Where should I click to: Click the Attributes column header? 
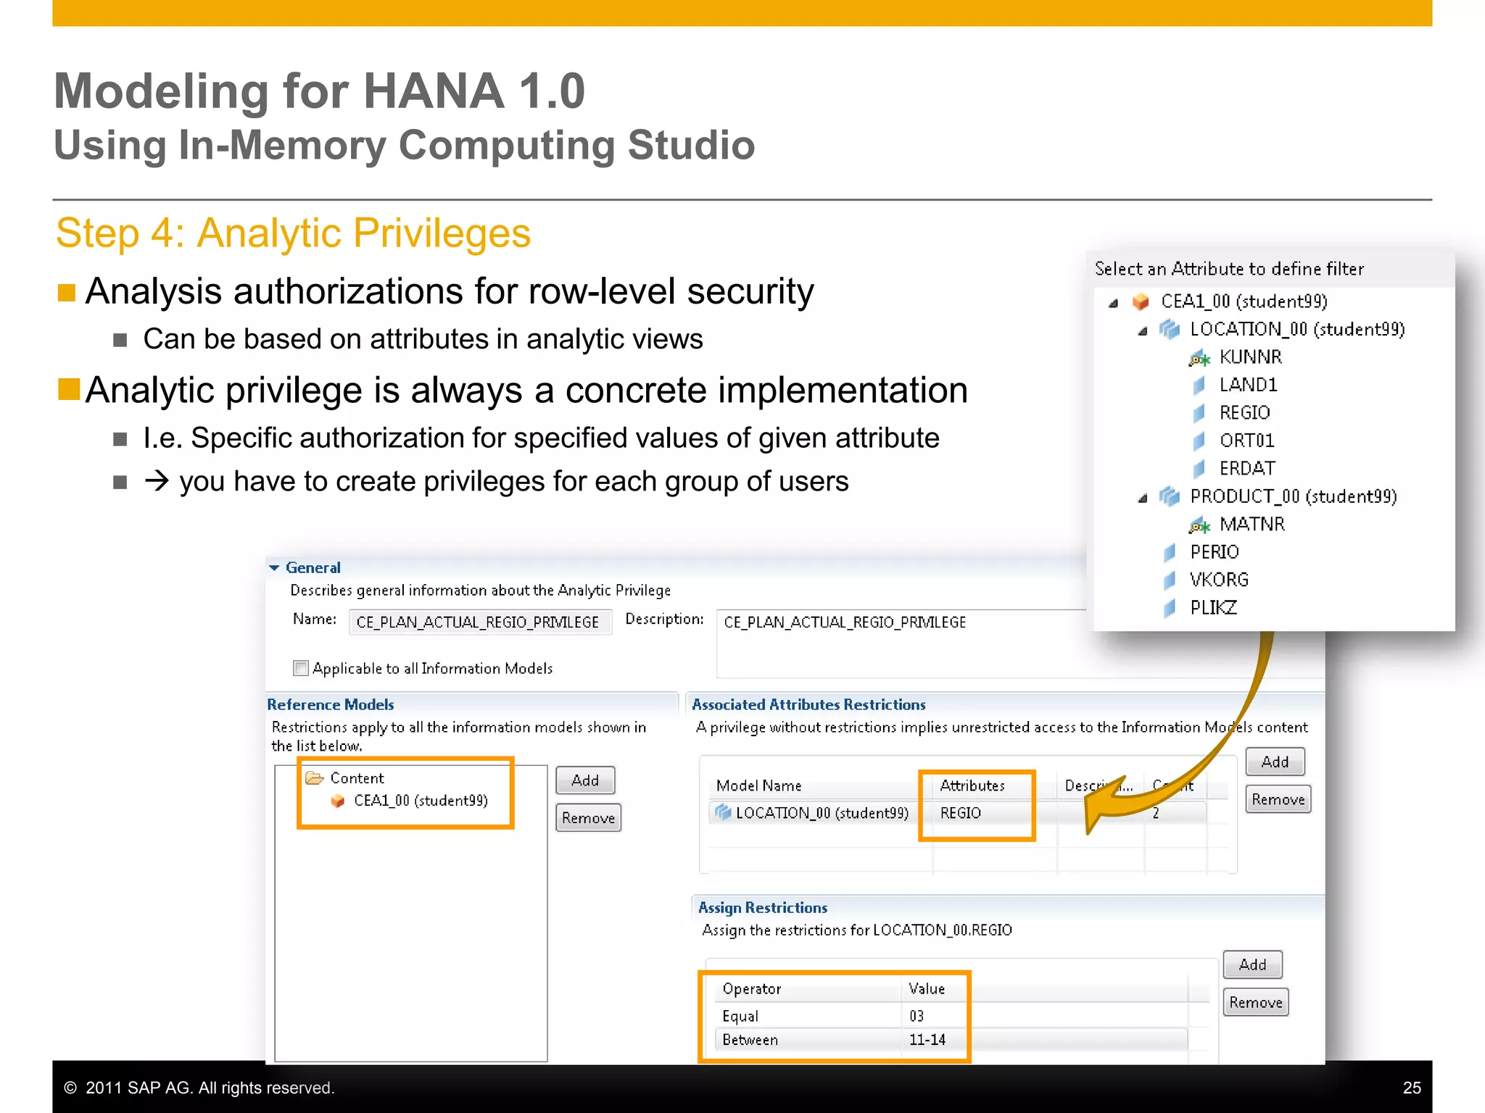click(x=972, y=785)
